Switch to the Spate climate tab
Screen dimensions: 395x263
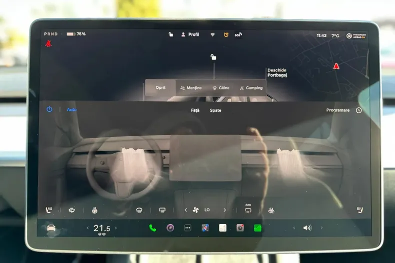click(x=215, y=110)
